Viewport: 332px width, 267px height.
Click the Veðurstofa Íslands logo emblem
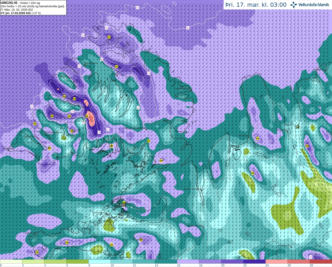(294, 4)
